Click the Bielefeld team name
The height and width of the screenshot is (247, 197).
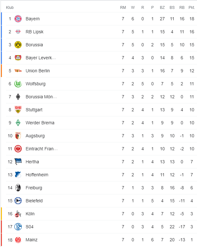tap(34, 201)
